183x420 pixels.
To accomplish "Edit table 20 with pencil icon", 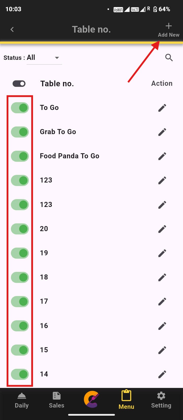I will [x=162, y=229].
